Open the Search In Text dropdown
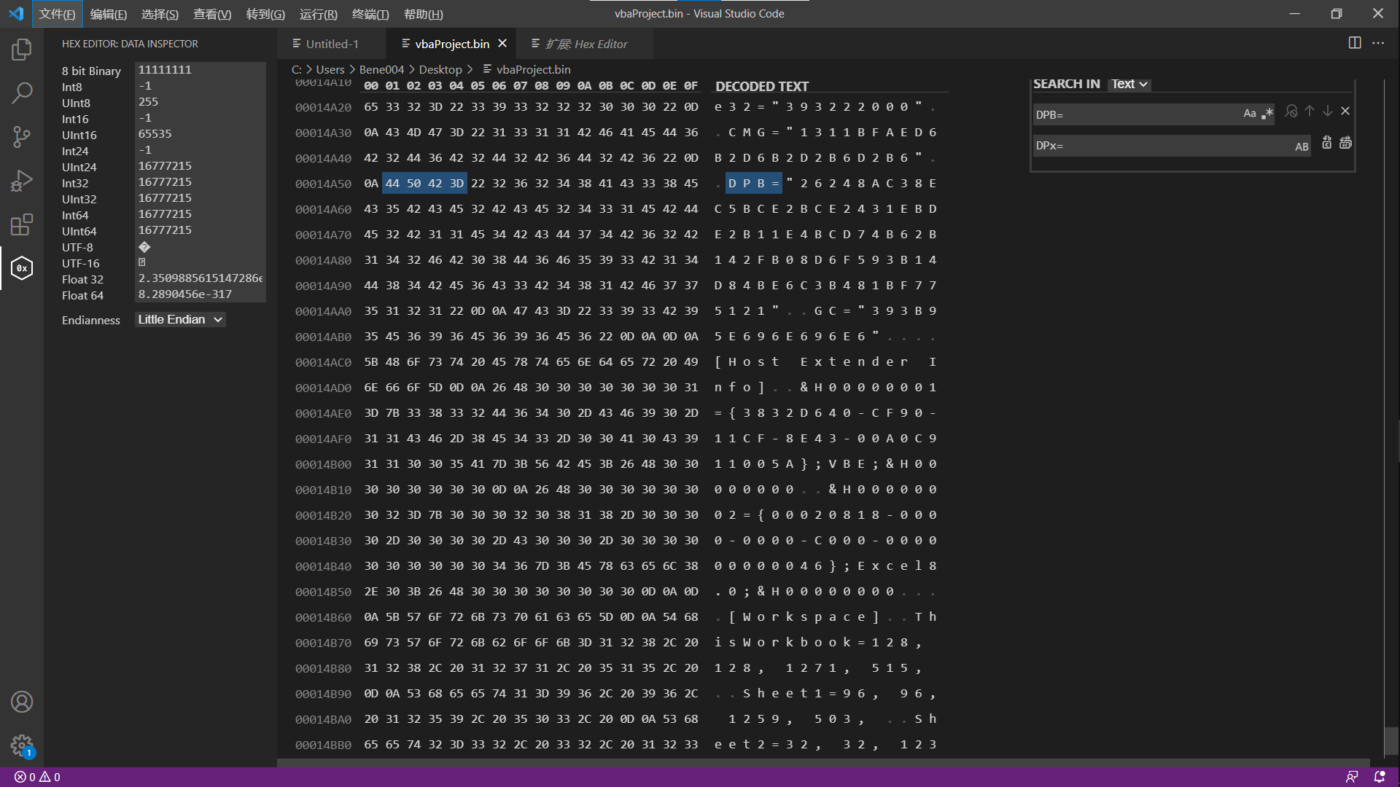Viewport: 1400px width, 787px height. tap(1129, 85)
